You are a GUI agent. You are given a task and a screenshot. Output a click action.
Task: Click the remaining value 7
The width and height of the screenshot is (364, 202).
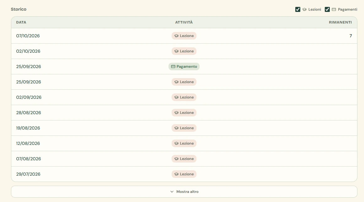[x=351, y=36]
